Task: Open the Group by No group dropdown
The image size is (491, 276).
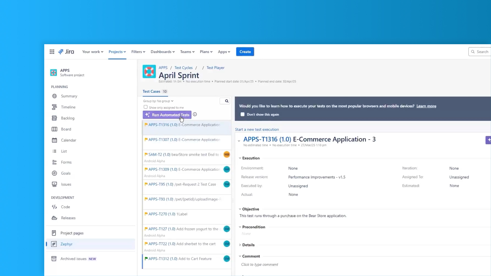Action: click(x=158, y=101)
